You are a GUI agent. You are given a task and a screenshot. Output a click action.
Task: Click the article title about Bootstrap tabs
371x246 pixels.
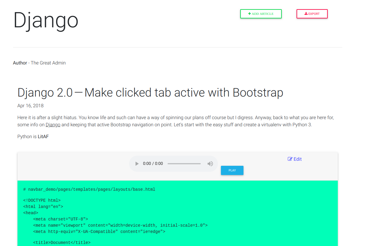tap(150, 93)
